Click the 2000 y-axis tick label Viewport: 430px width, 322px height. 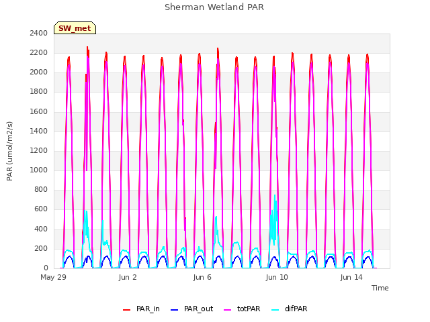pyautogui.click(x=39, y=72)
